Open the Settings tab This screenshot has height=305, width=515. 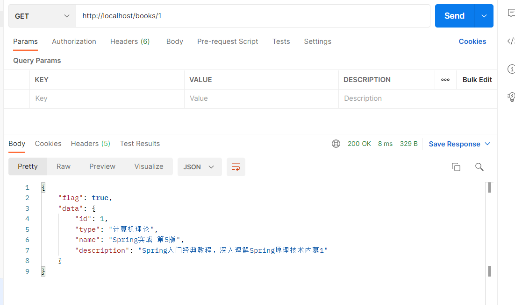pyautogui.click(x=317, y=42)
